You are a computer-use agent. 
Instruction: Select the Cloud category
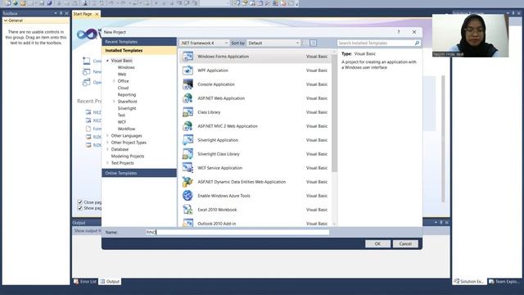[x=123, y=88]
